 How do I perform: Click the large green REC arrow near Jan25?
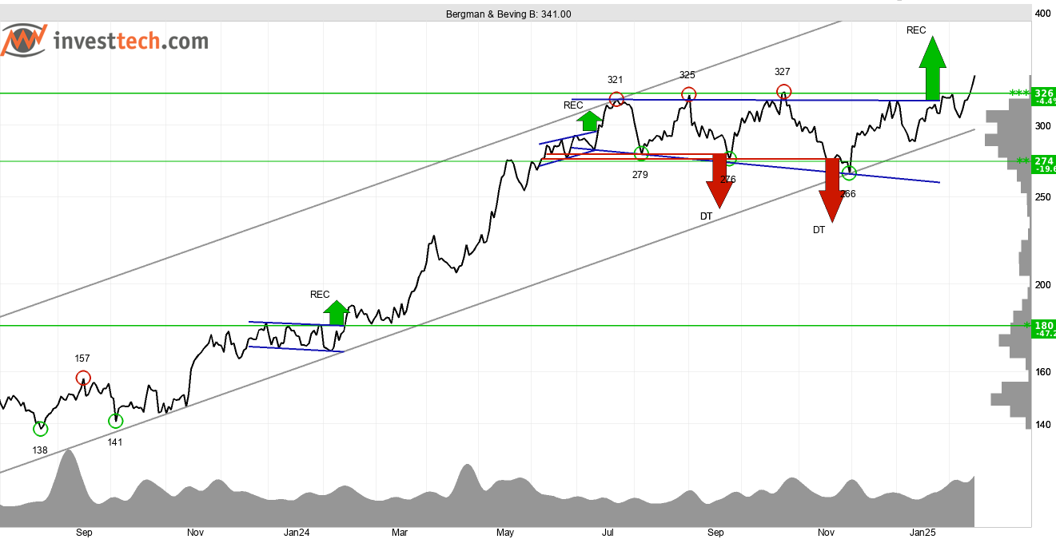tap(932, 69)
